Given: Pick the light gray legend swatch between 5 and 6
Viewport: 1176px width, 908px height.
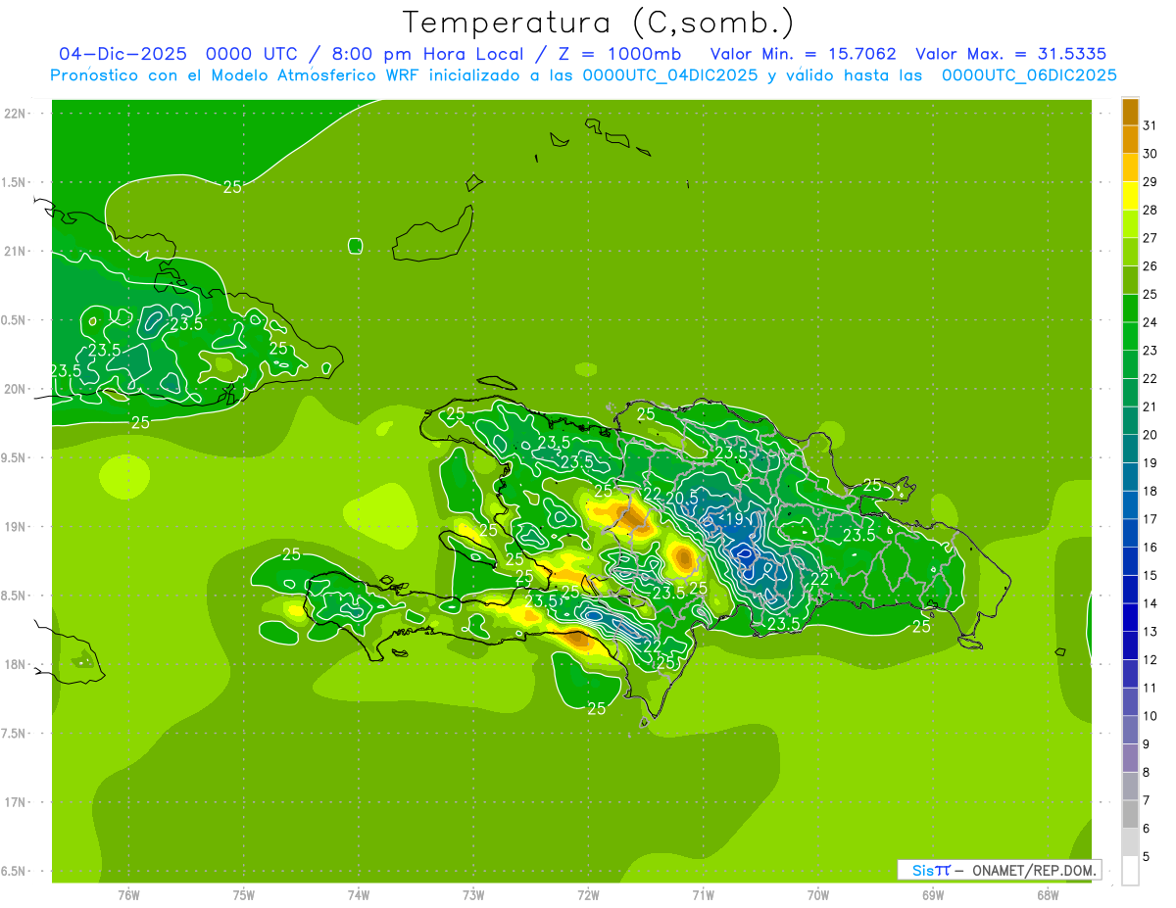Looking at the screenshot, I should pyautogui.click(x=1130, y=843).
